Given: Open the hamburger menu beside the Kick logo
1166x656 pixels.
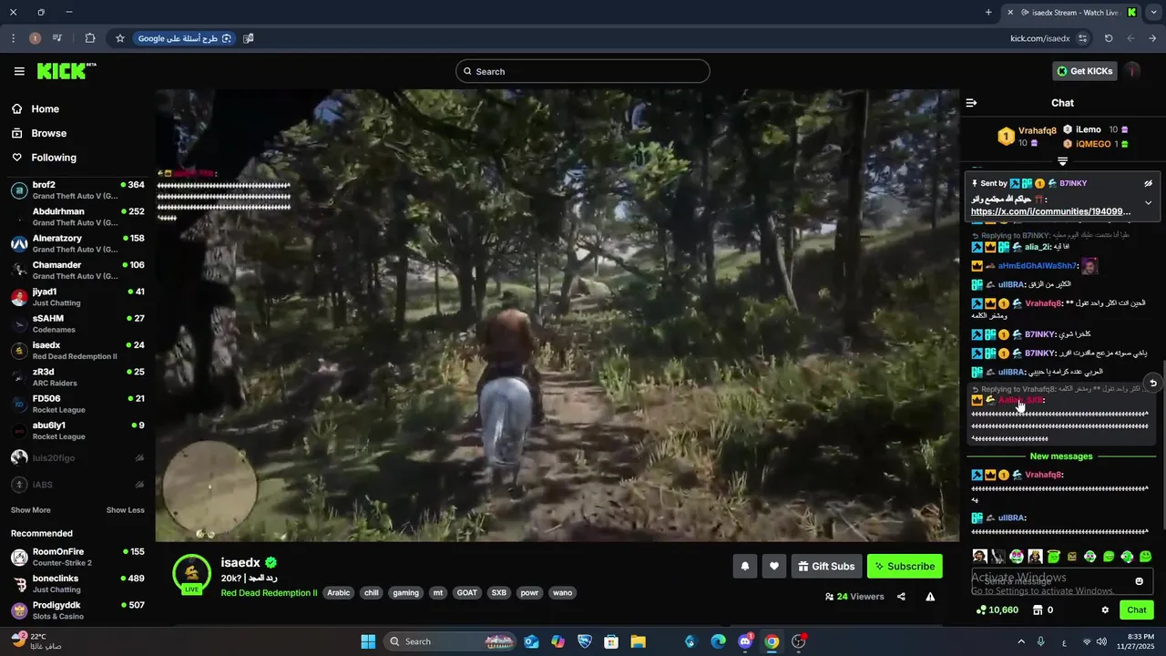Looking at the screenshot, I should pos(19,71).
